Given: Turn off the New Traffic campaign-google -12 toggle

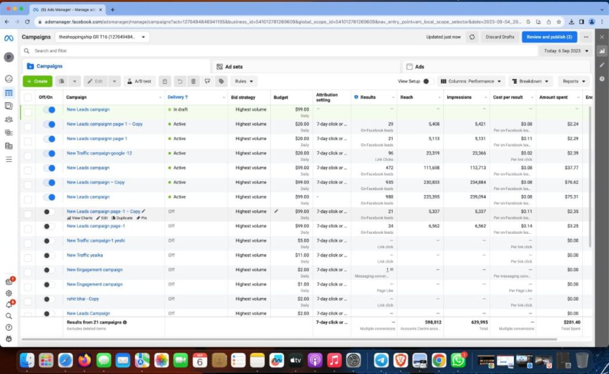Looking at the screenshot, I should click(49, 153).
